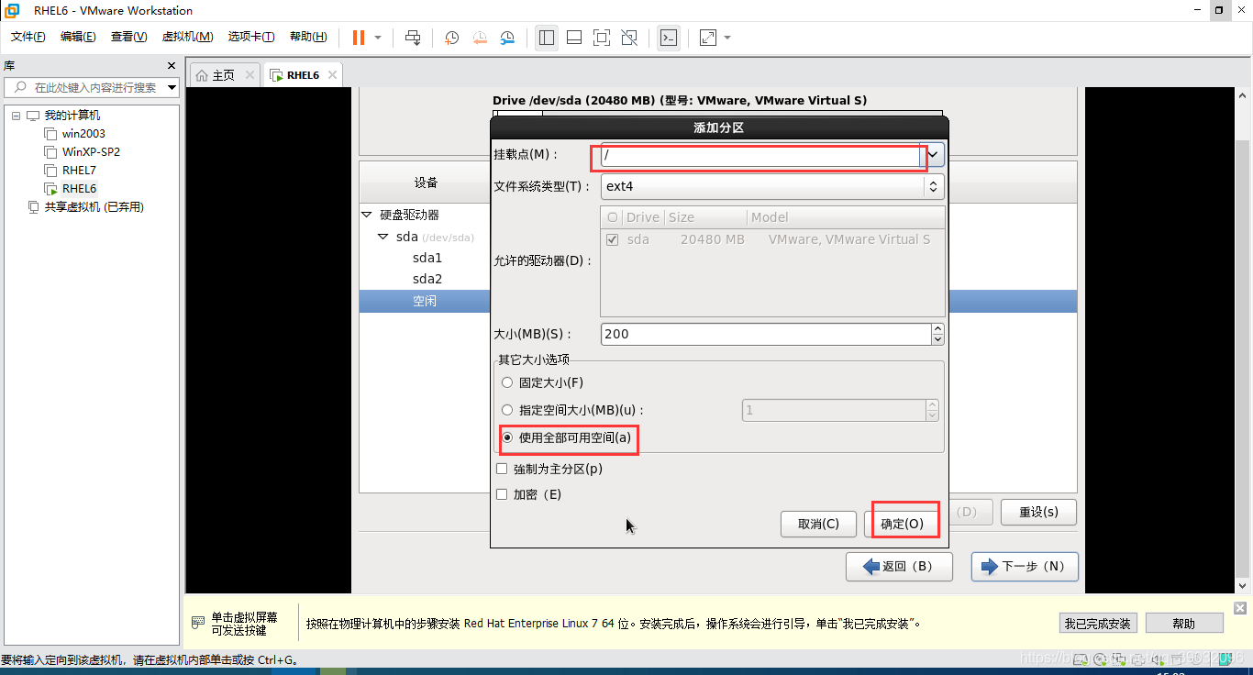Click the 取消(C) cancel button
Viewport: 1253px width, 675px height.
[818, 524]
